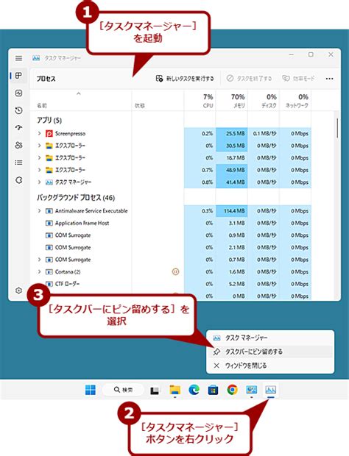Open the Services sidebar icon
Viewport: 349px width, 456px height.
(x=18, y=180)
